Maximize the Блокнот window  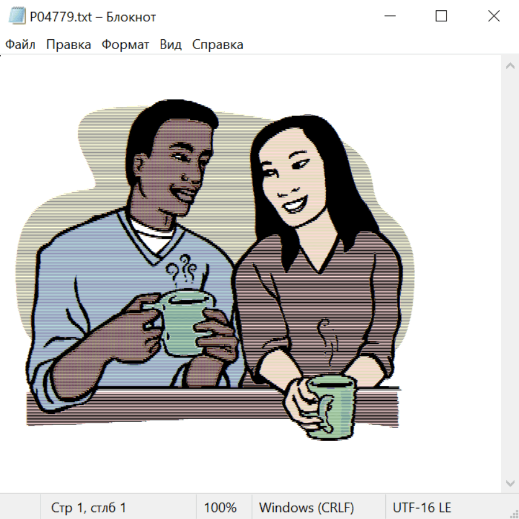[441, 16]
